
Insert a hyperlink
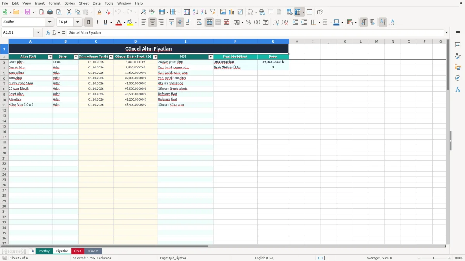click(x=262, y=12)
